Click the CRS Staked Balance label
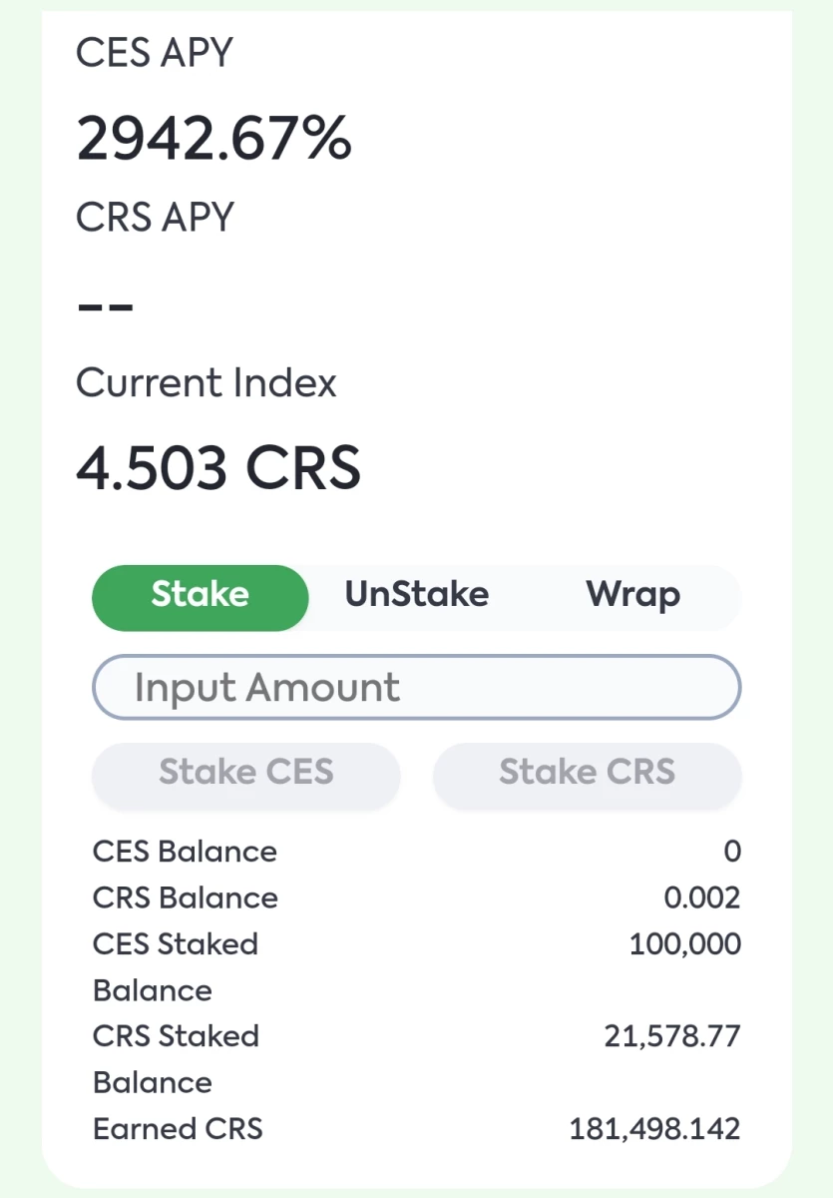This screenshot has height=1198, width=833. [176, 1058]
